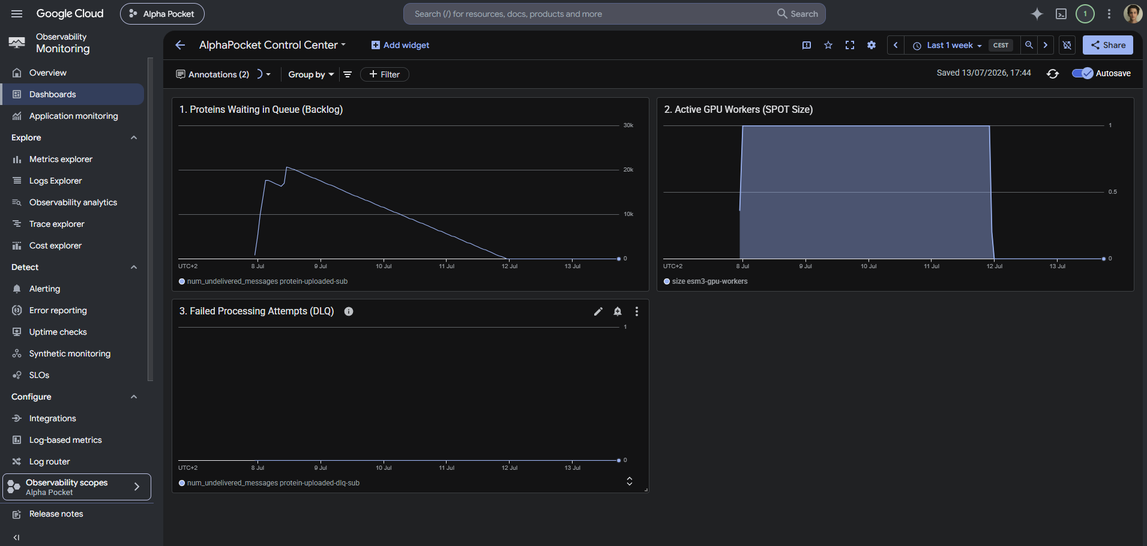Activate Cloud Shell terminal icon

tap(1061, 14)
